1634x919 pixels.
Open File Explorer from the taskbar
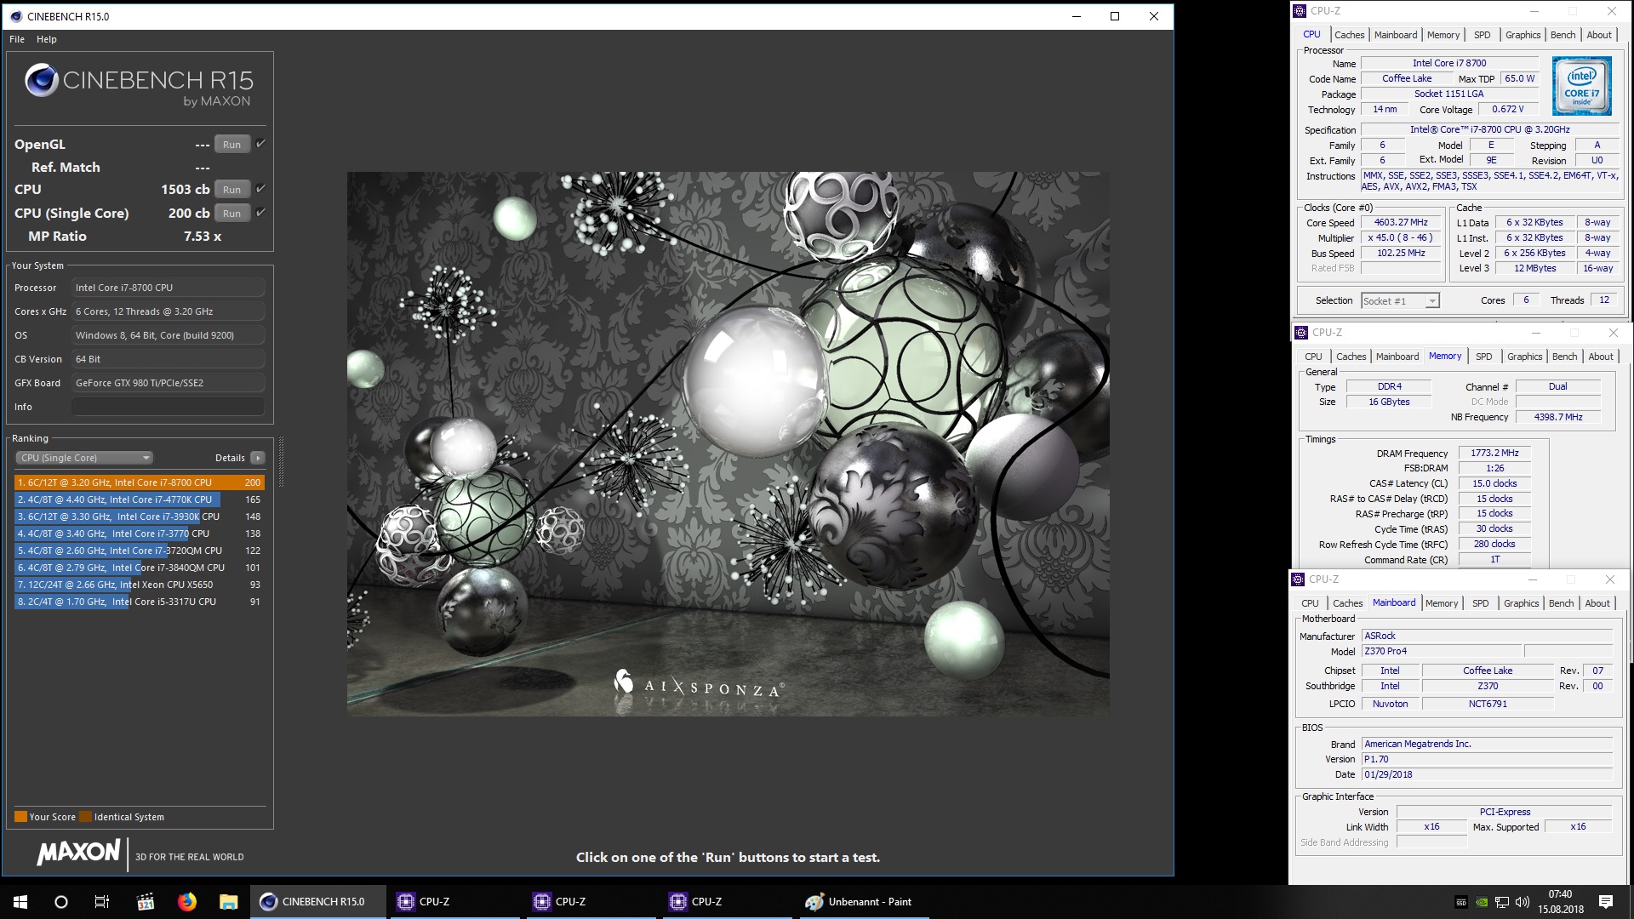pos(228,902)
